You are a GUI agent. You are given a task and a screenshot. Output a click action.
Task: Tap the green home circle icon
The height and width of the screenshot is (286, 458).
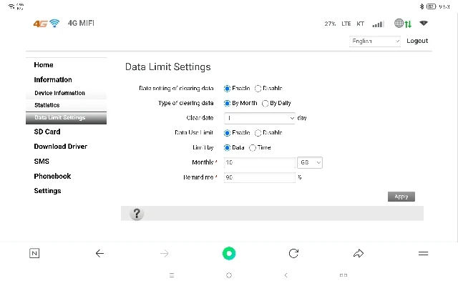coord(229,253)
